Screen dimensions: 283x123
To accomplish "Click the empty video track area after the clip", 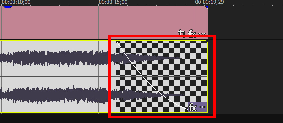I will point(246,22).
